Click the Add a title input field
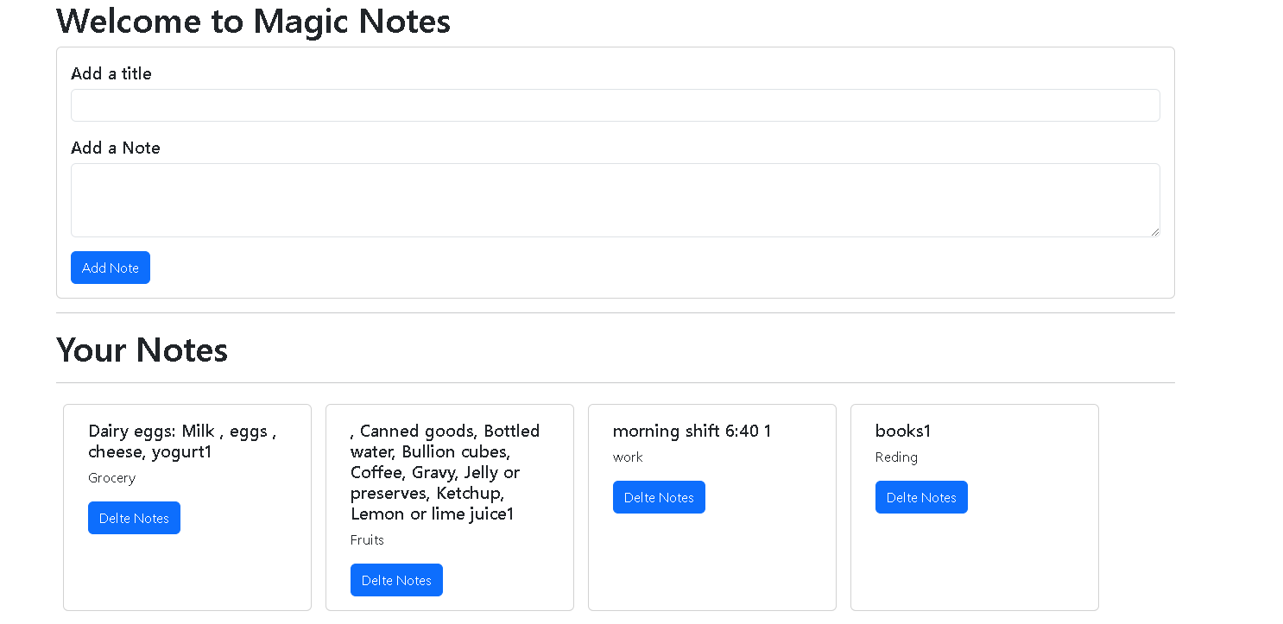Image resolution: width=1283 pixels, height=624 pixels. pyautogui.click(x=615, y=104)
